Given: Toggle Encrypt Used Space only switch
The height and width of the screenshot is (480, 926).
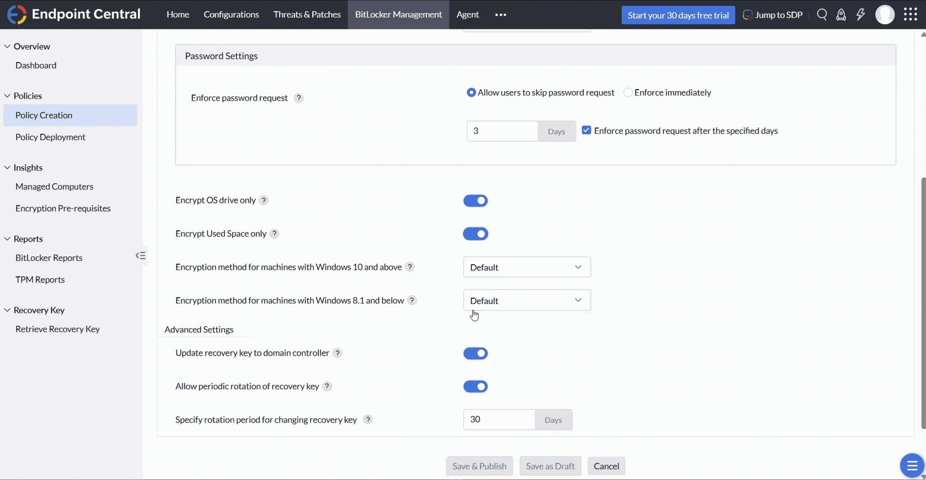Looking at the screenshot, I should tap(476, 234).
